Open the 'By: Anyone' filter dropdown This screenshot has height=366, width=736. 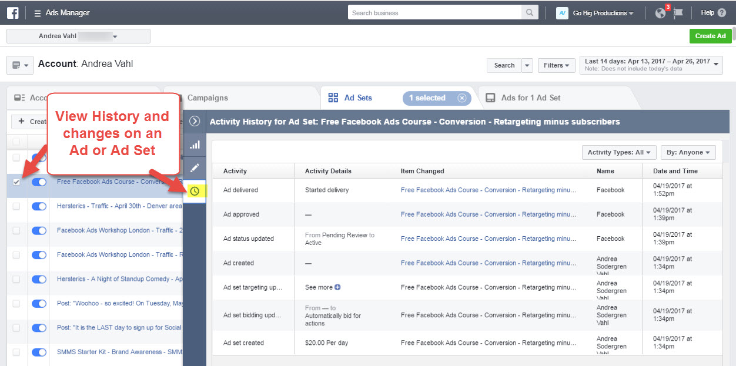tap(688, 153)
